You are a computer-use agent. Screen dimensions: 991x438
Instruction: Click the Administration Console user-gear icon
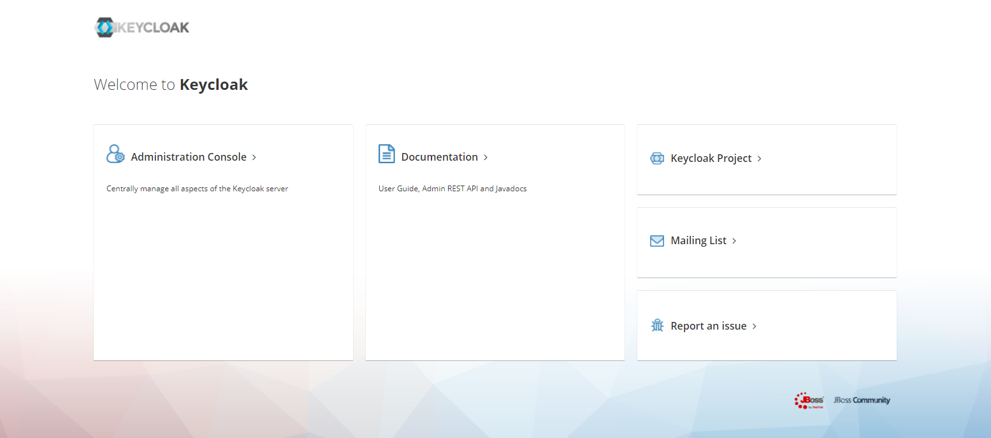point(115,154)
